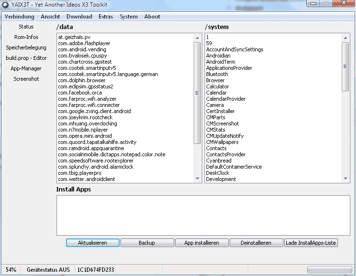
Task: Open the Ansicht menu
Action: 50,17
